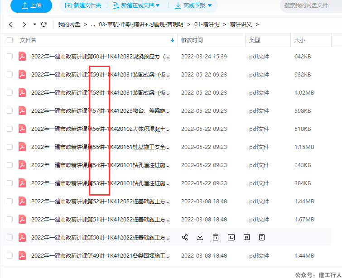Screen dimensions: 342x278
Task: Check the box for 第57讲 file
Action: (x=10, y=111)
